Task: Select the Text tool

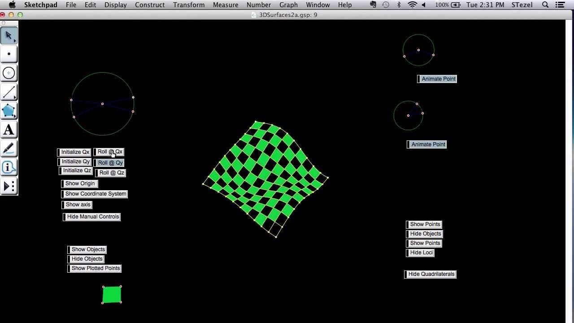Action: pos(9,130)
